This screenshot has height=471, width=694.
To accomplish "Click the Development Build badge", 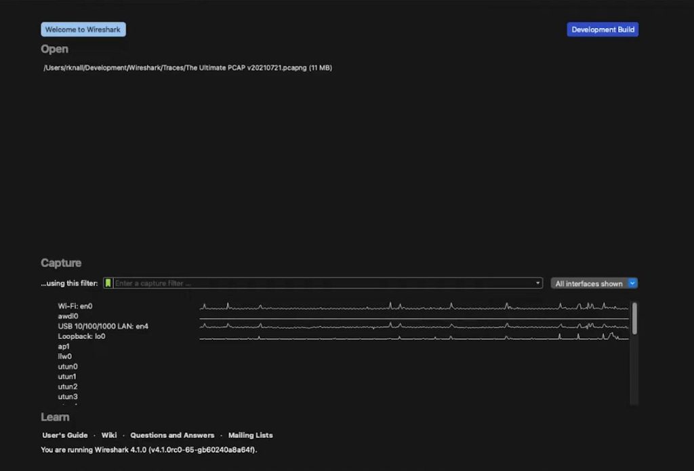I will pos(603,30).
